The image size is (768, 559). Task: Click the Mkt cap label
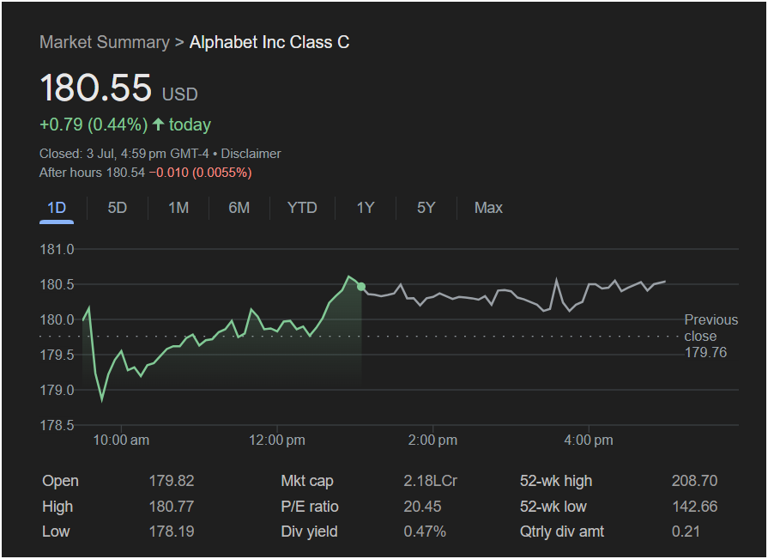(x=307, y=481)
